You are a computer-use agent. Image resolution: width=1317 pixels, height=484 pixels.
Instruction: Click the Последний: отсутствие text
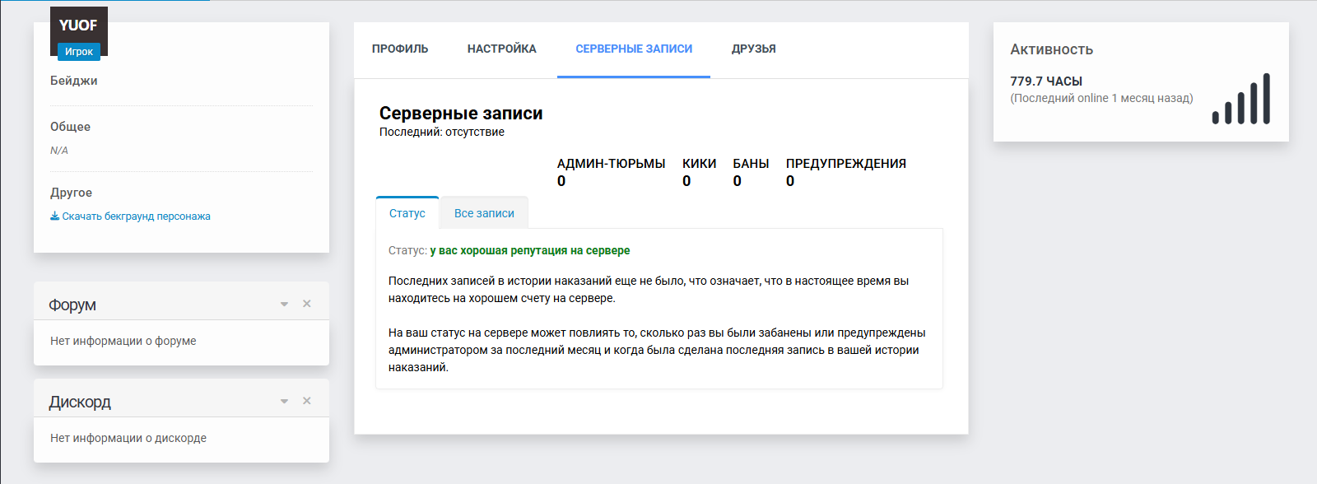442,132
